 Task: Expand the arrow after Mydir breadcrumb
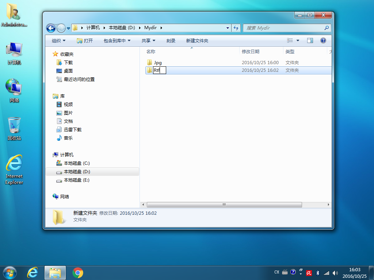(161, 28)
